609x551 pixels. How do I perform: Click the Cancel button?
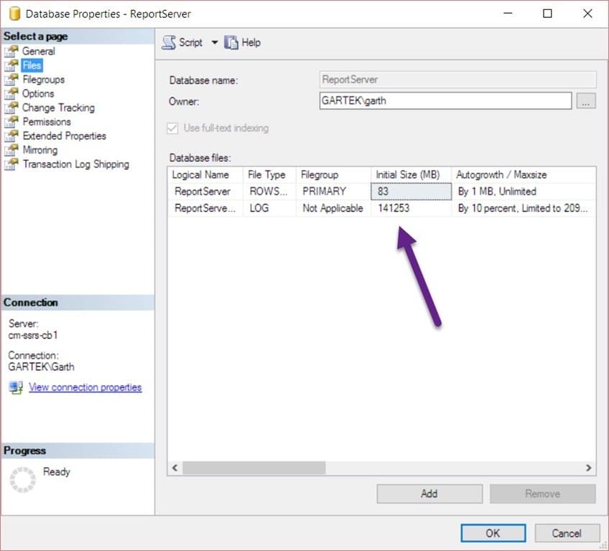(567, 533)
